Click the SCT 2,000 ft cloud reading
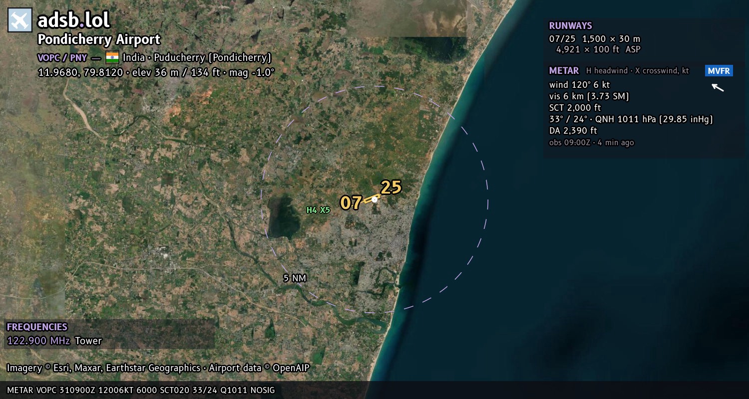Viewport: 749px width, 399px height. [x=575, y=108]
